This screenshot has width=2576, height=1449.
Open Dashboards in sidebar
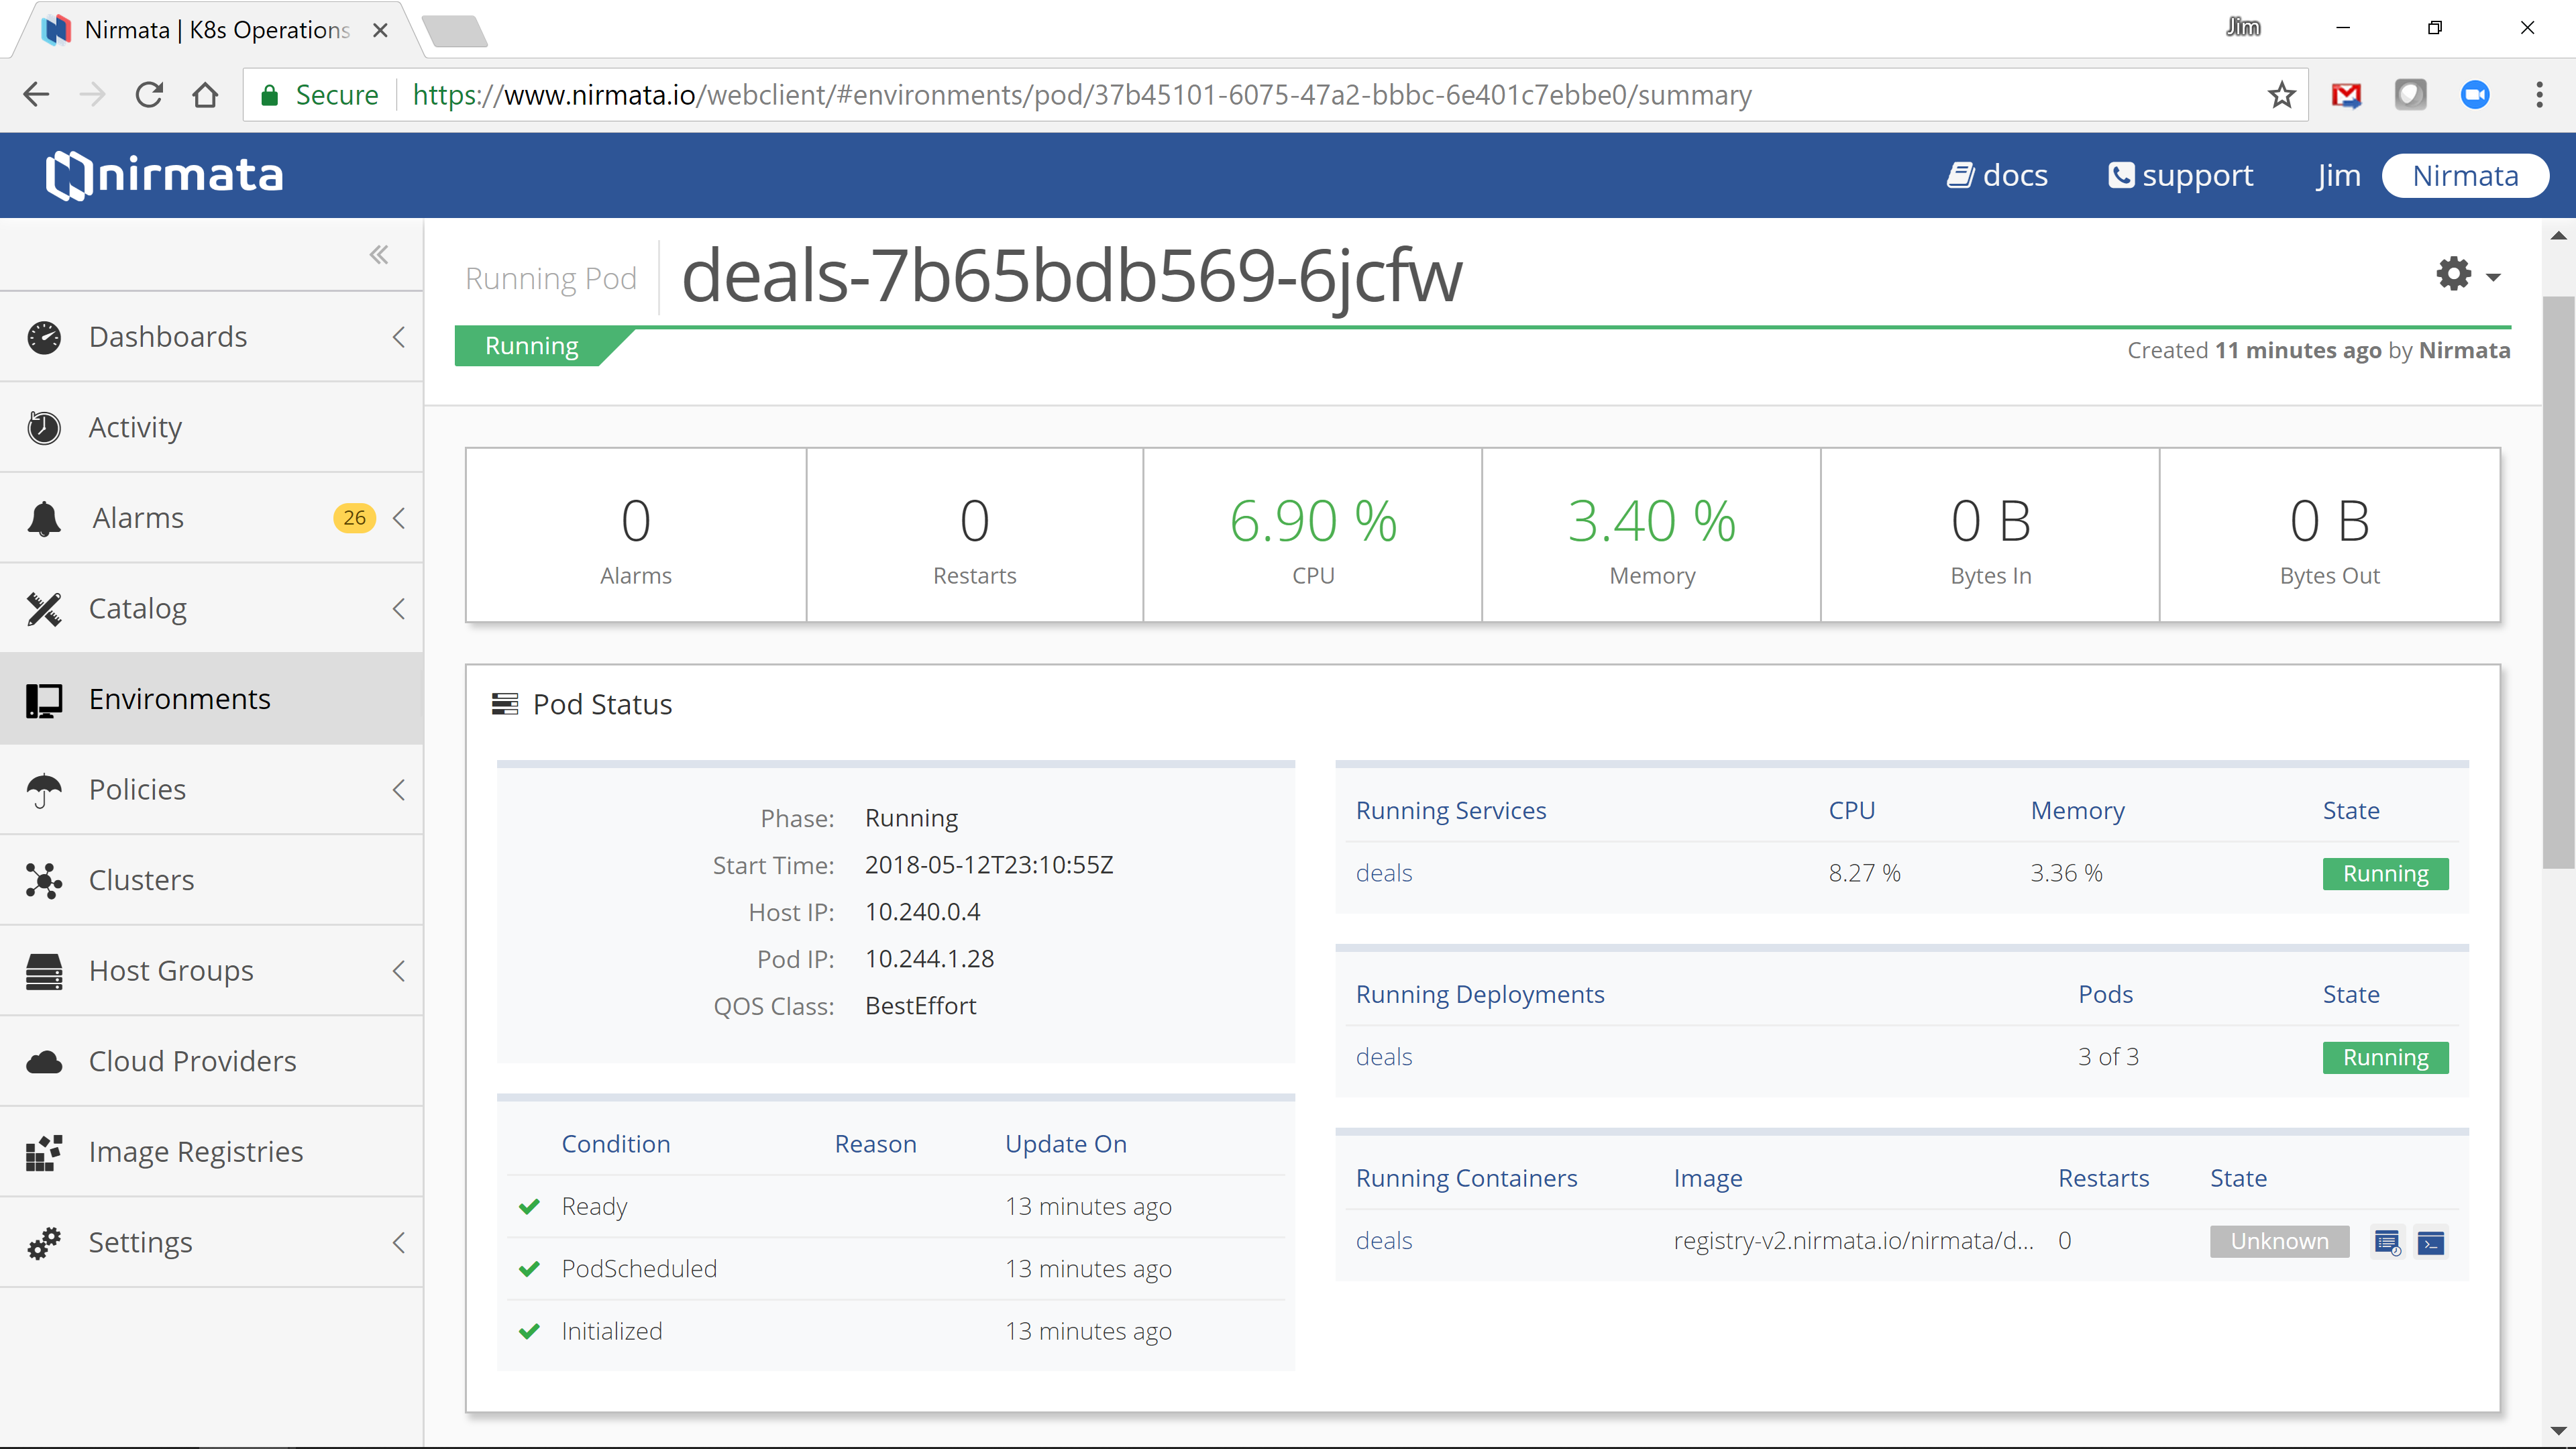coord(211,337)
